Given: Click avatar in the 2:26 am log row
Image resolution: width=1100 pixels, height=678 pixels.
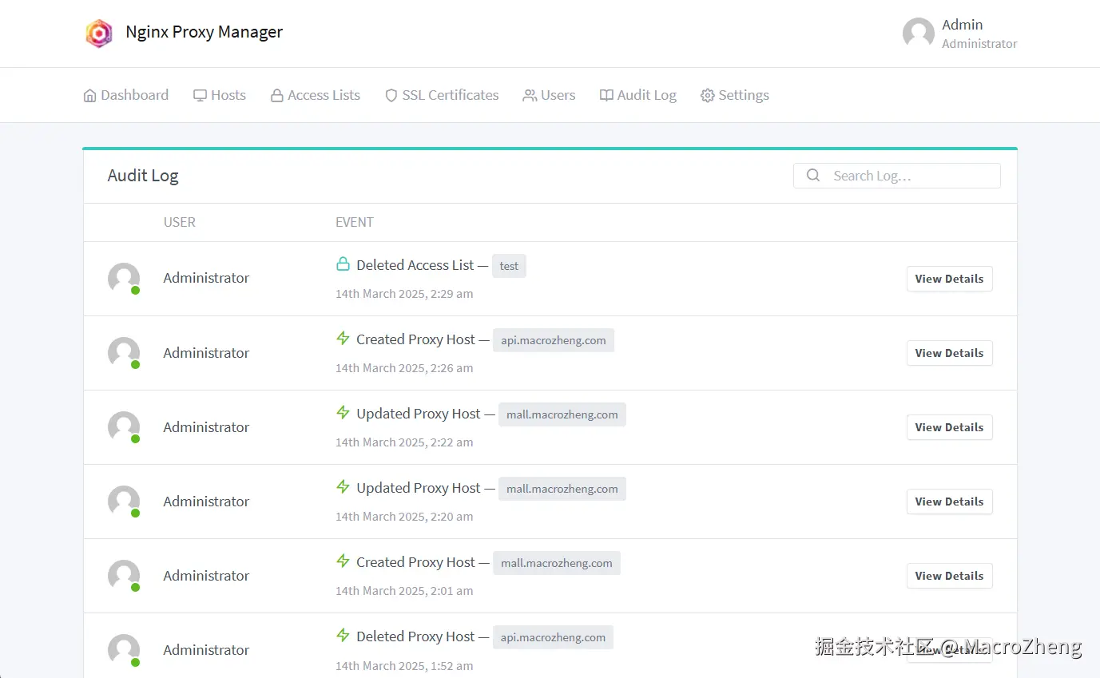Looking at the screenshot, I should pos(124,353).
